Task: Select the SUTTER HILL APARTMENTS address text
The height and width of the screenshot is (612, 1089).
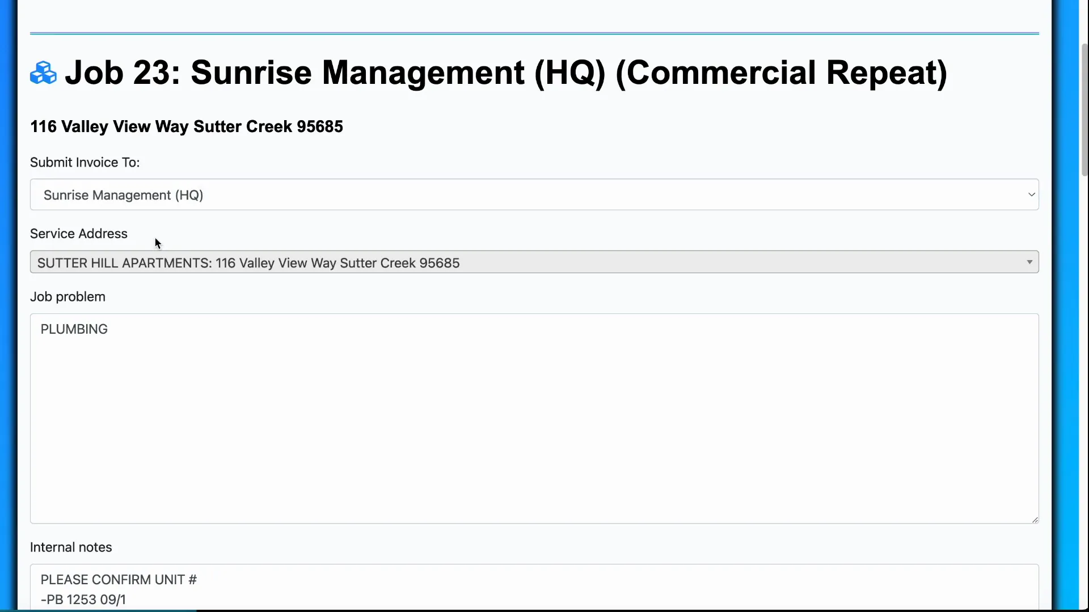Action: coord(248,262)
